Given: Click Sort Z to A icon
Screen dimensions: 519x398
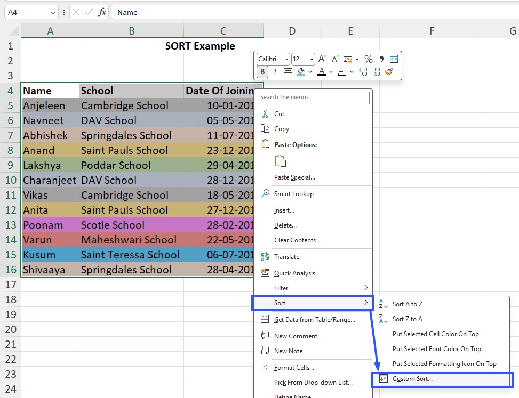Looking at the screenshot, I should (x=384, y=319).
